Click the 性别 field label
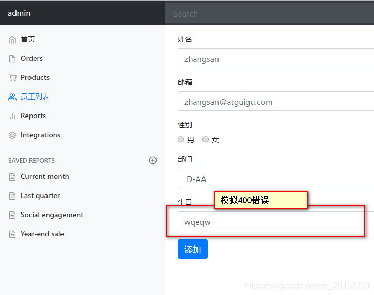The height and width of the screenshot is (295, 374). pyautogui.click(x=184, y=125)
